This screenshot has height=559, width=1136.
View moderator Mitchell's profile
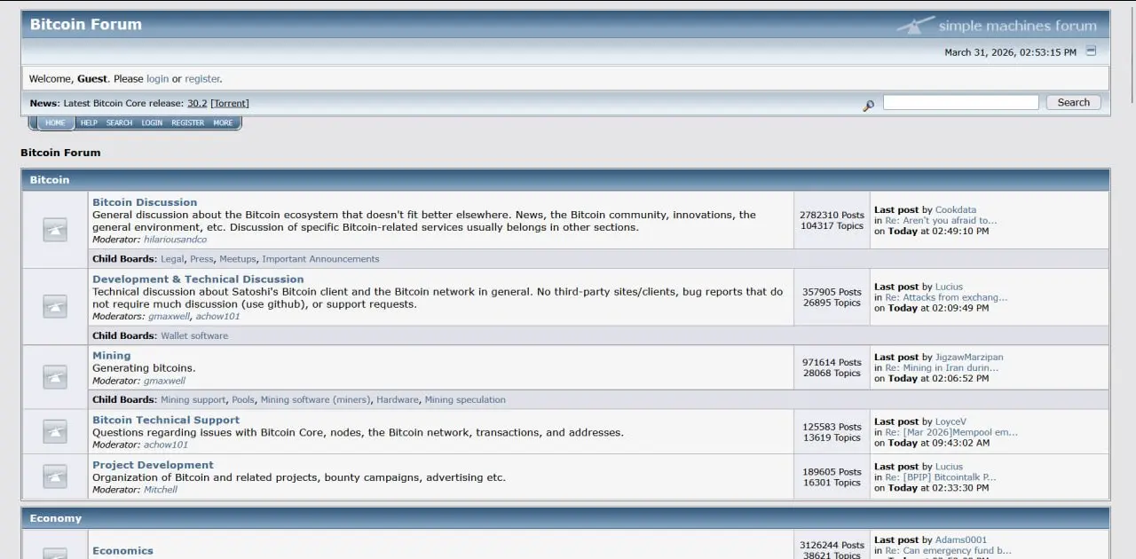point(161,490)
